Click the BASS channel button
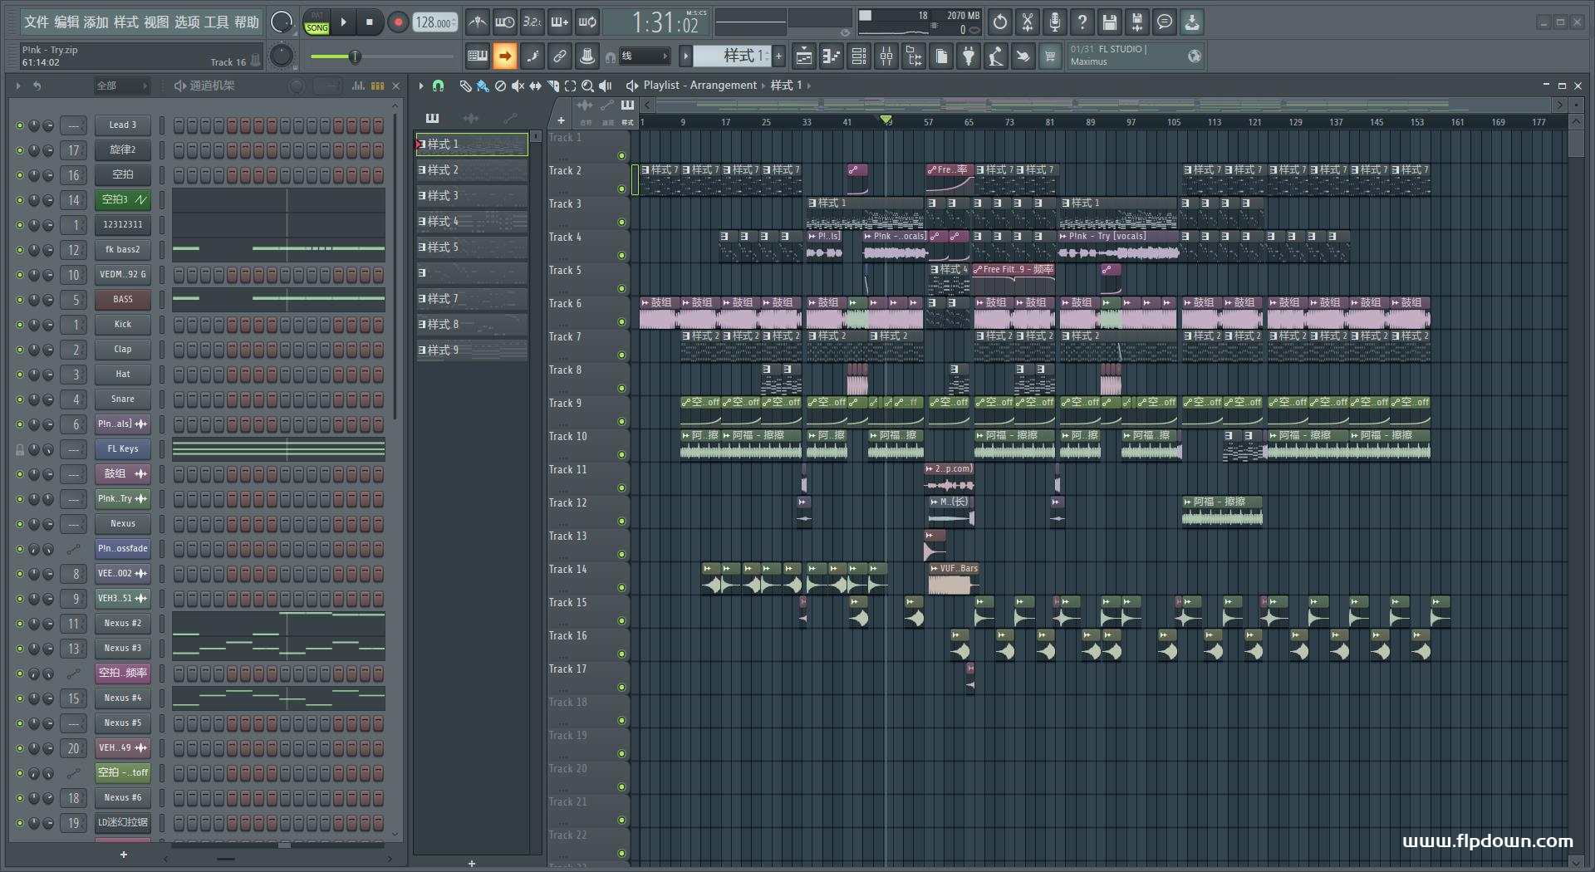The height and width of the screenshot is (872, 1595). pyautogui.click(x=122, y=300)
